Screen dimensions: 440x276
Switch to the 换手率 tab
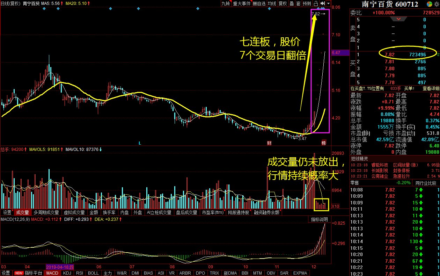(x=109, y=212)
